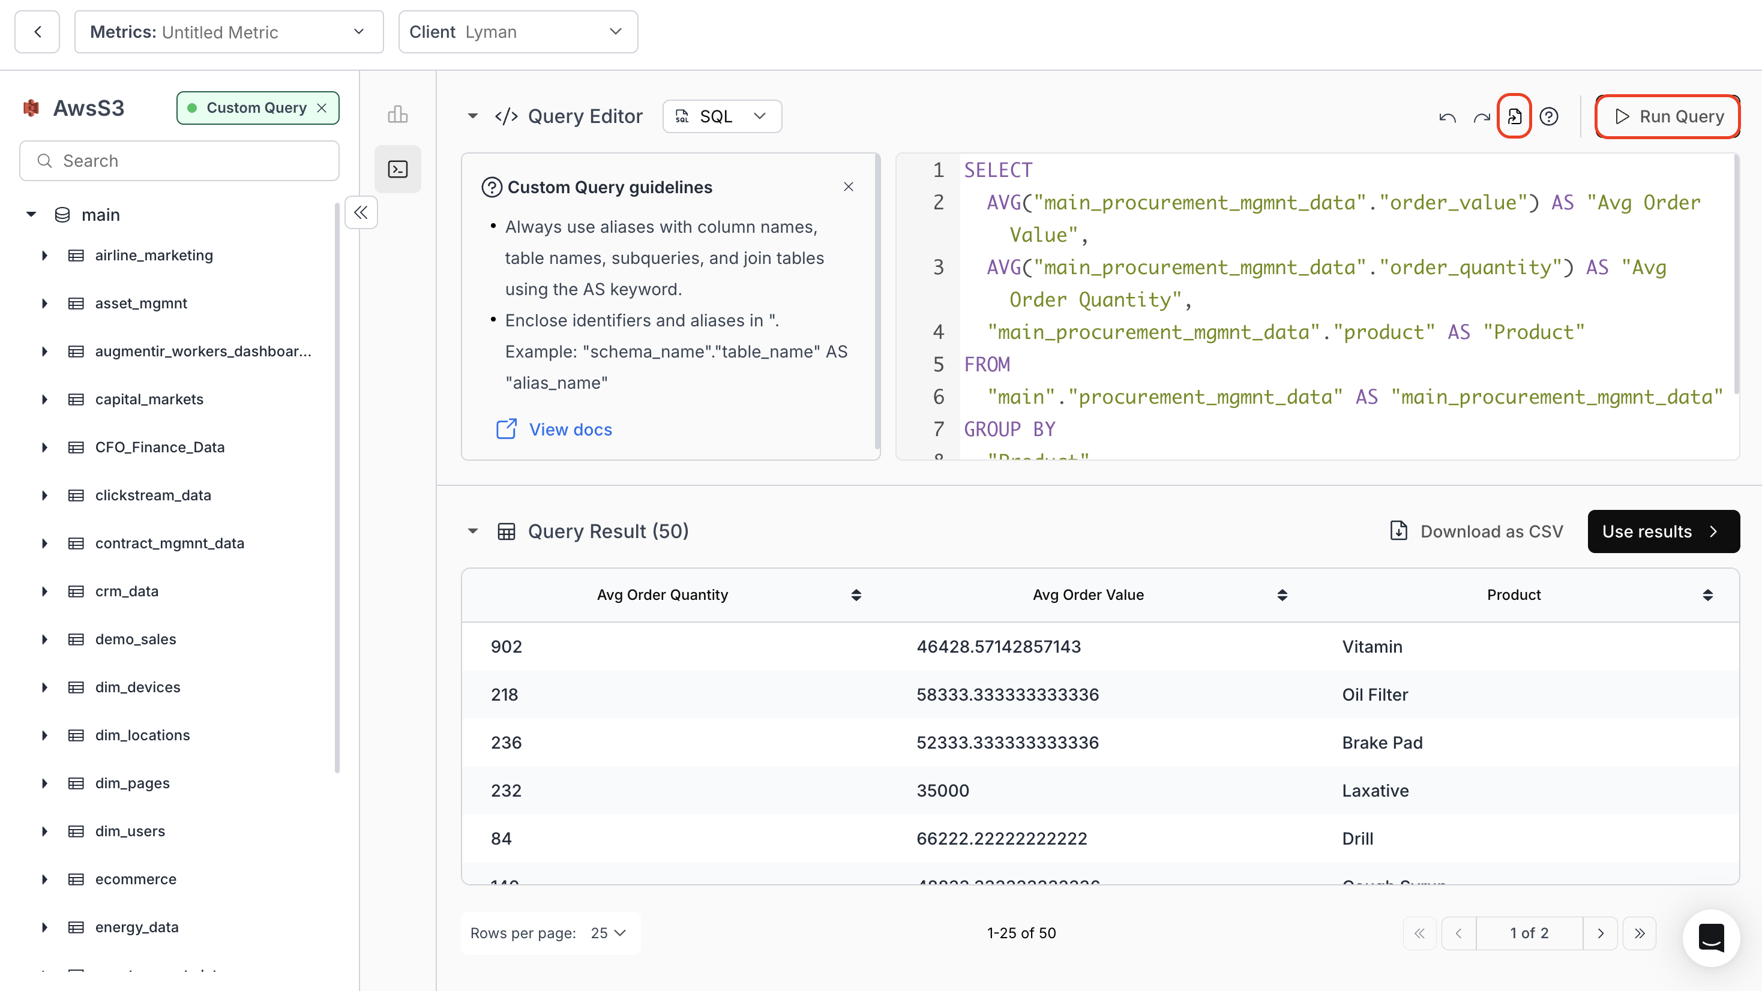The width and height of the screenshot is (1762, 991).
Task: Collapse the main database tree
Action: coord(31,214)
